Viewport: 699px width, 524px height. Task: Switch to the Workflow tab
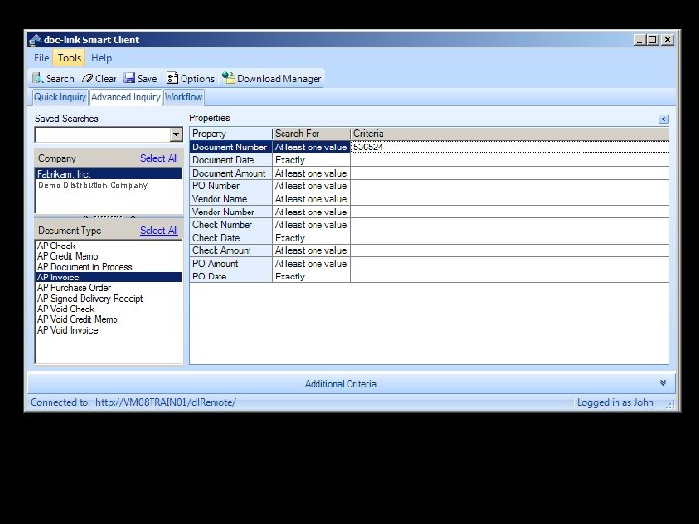point(183,97)
